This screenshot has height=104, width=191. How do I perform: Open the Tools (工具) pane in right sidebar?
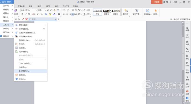pyautogui.click(x=187, y=92)
